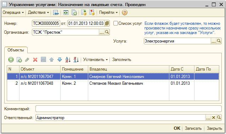226x134 pixels.
Task: Select the Комн. 2 cell
Action: coord(74,83)
